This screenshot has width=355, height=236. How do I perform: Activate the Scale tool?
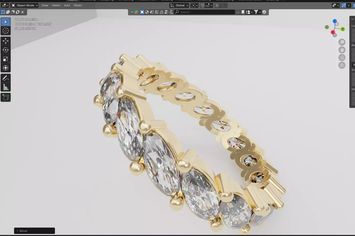pos(6,59)
